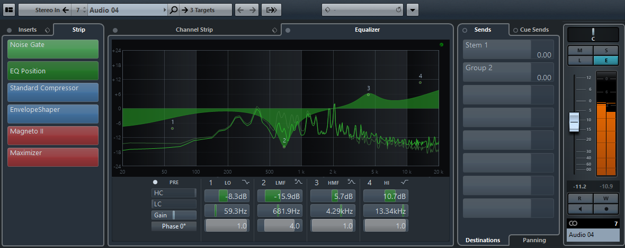The height and width of the screenshot is (248, 625).
Task: Click the edit output chain arrow icon
Action: point(271,10)
